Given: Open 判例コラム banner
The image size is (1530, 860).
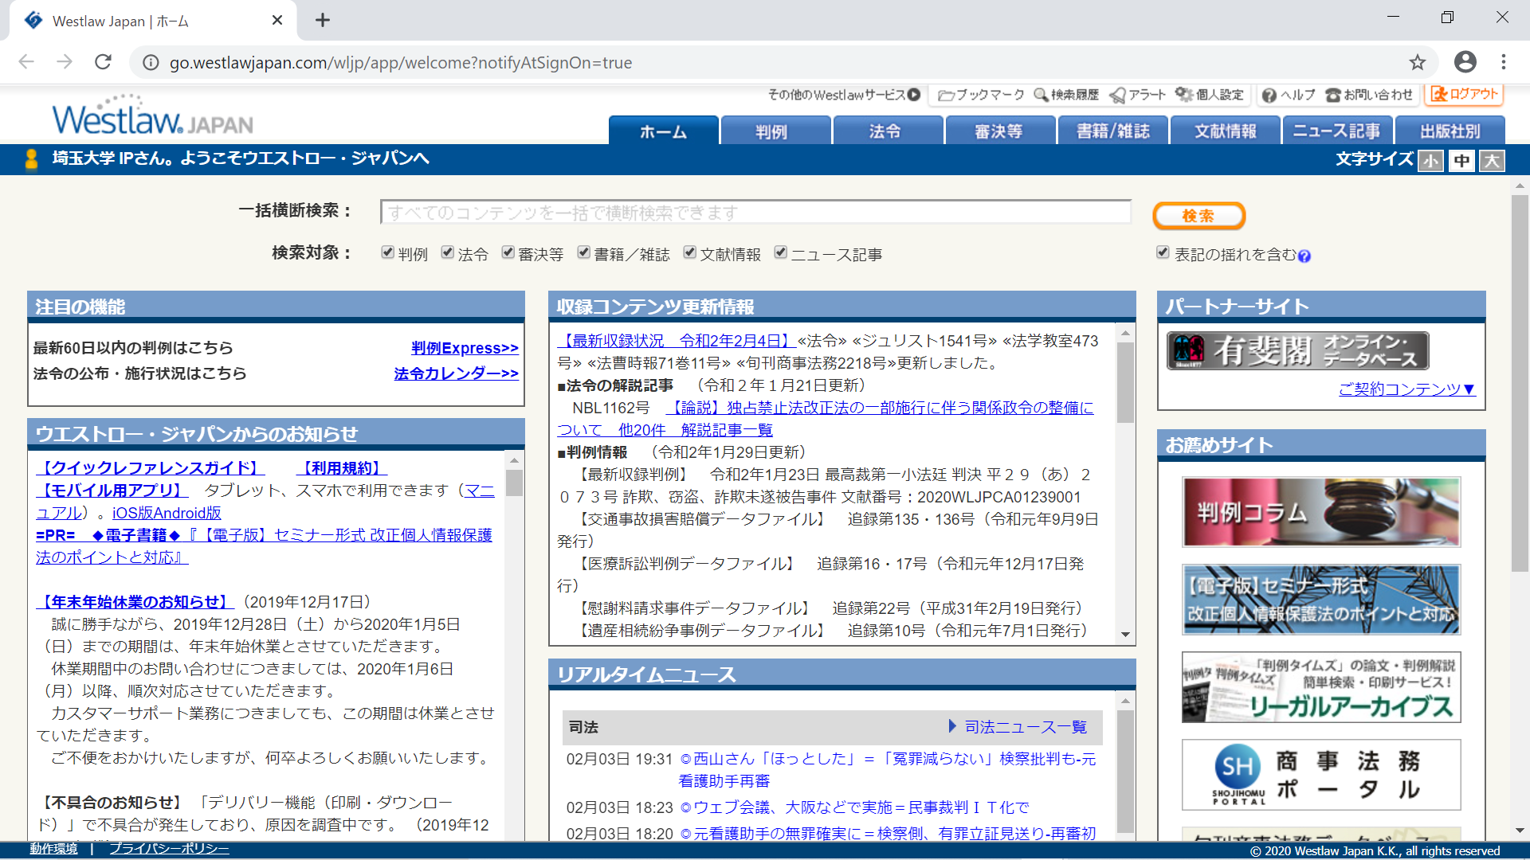Looking at the screenshot, I should click(1321, 512).
